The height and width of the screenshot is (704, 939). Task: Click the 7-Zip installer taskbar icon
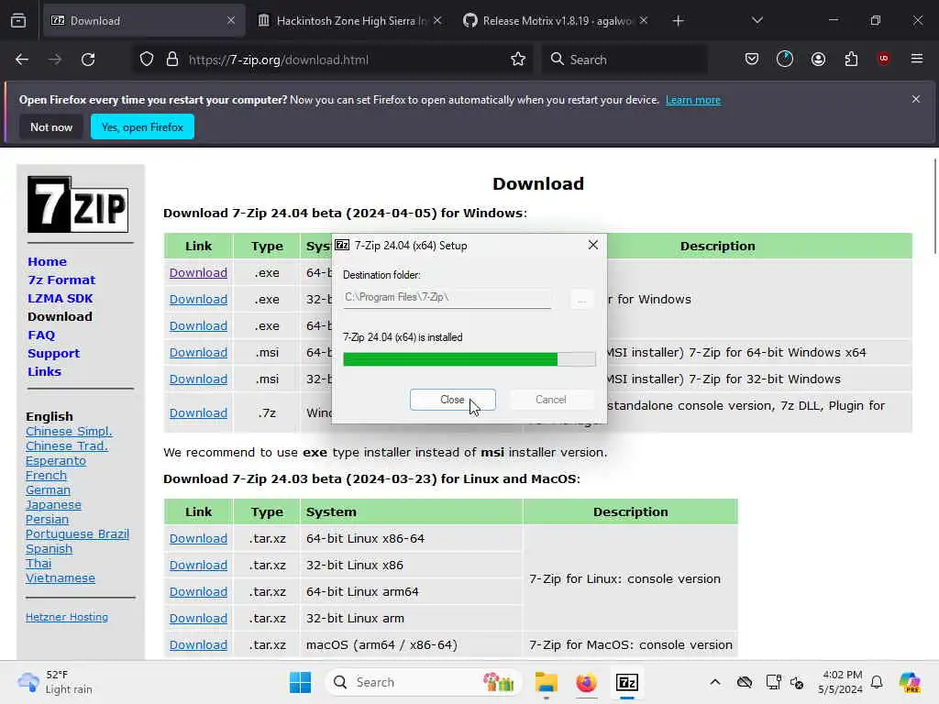coord(627,682)
